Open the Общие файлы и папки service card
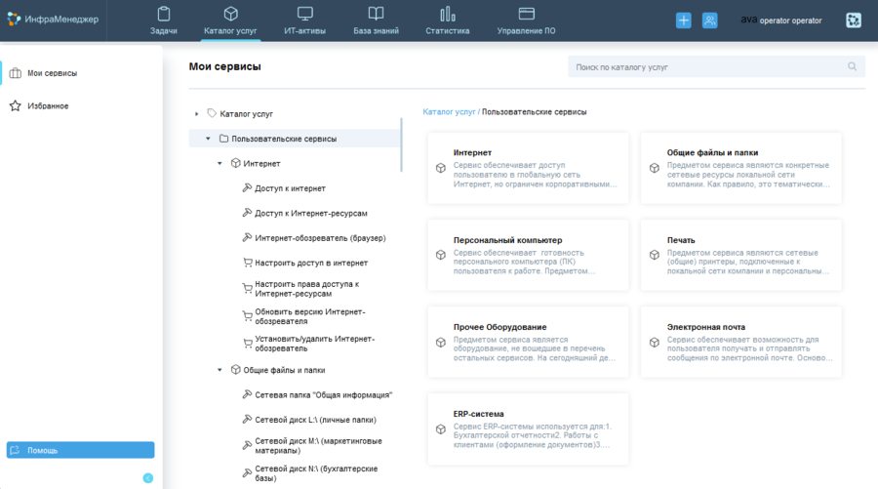This screenshot has width=878, height=489. [x=741, y=168]
